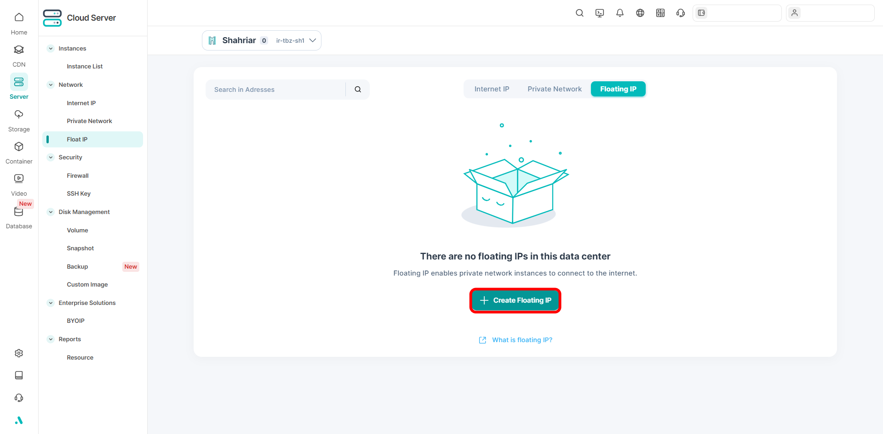The image size is (883, 434).
Task: Click the wallet balance box in top bar
Action: (737, 13)
